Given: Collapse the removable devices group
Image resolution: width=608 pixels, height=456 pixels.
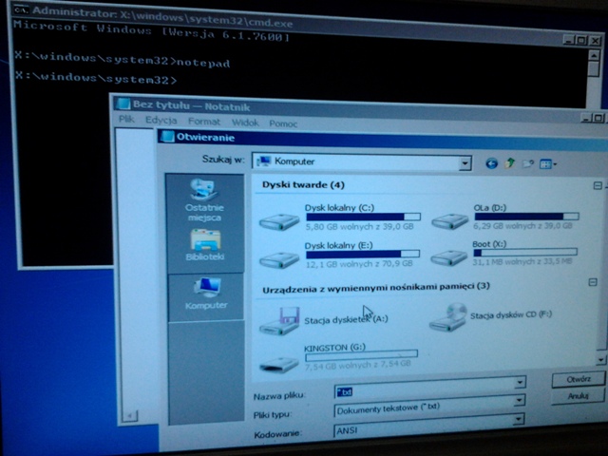Looking at the screenshot, I should [x=593, y=282].
